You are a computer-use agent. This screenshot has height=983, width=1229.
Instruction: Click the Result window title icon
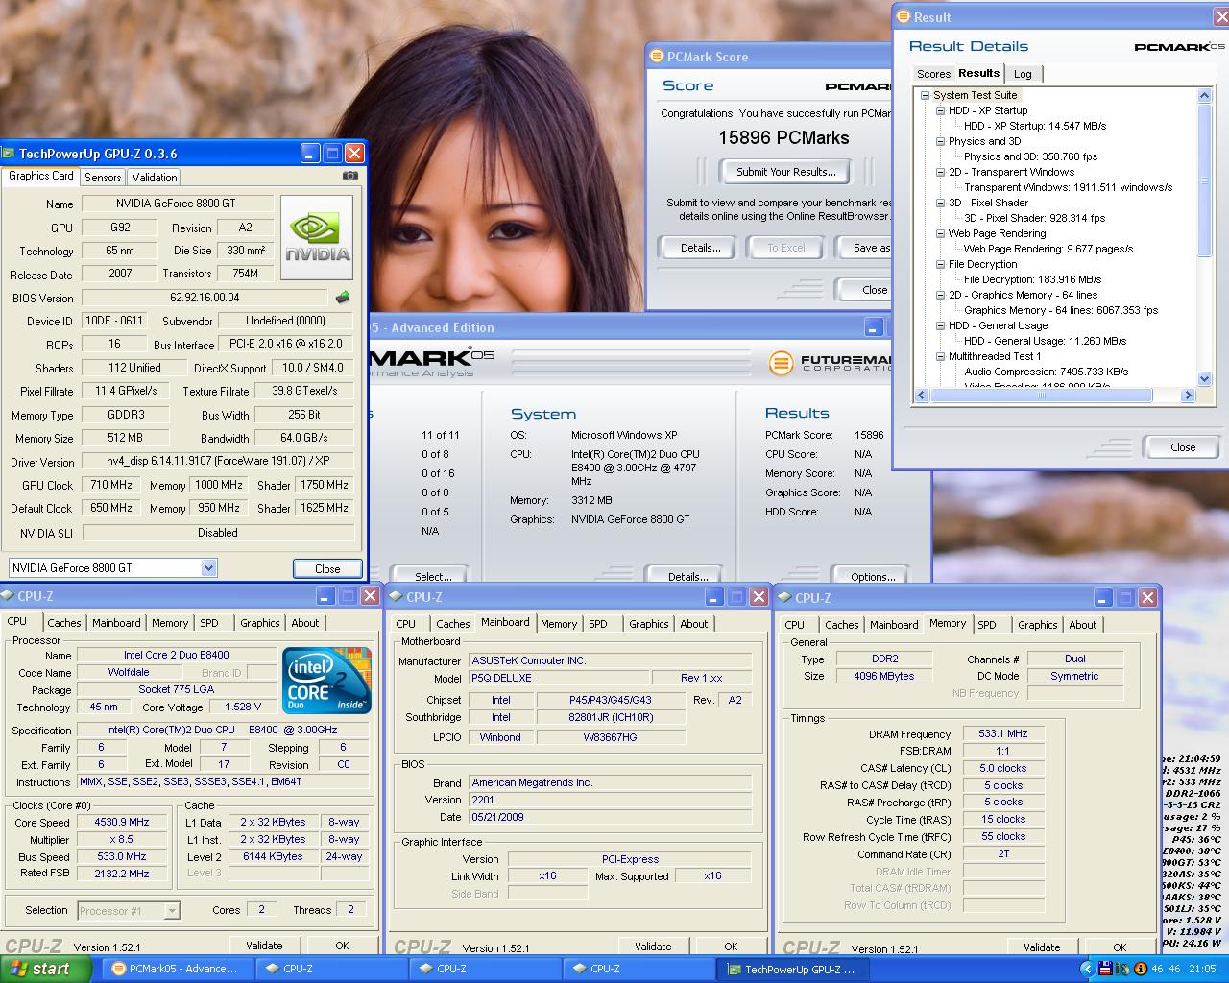[903, 16]
